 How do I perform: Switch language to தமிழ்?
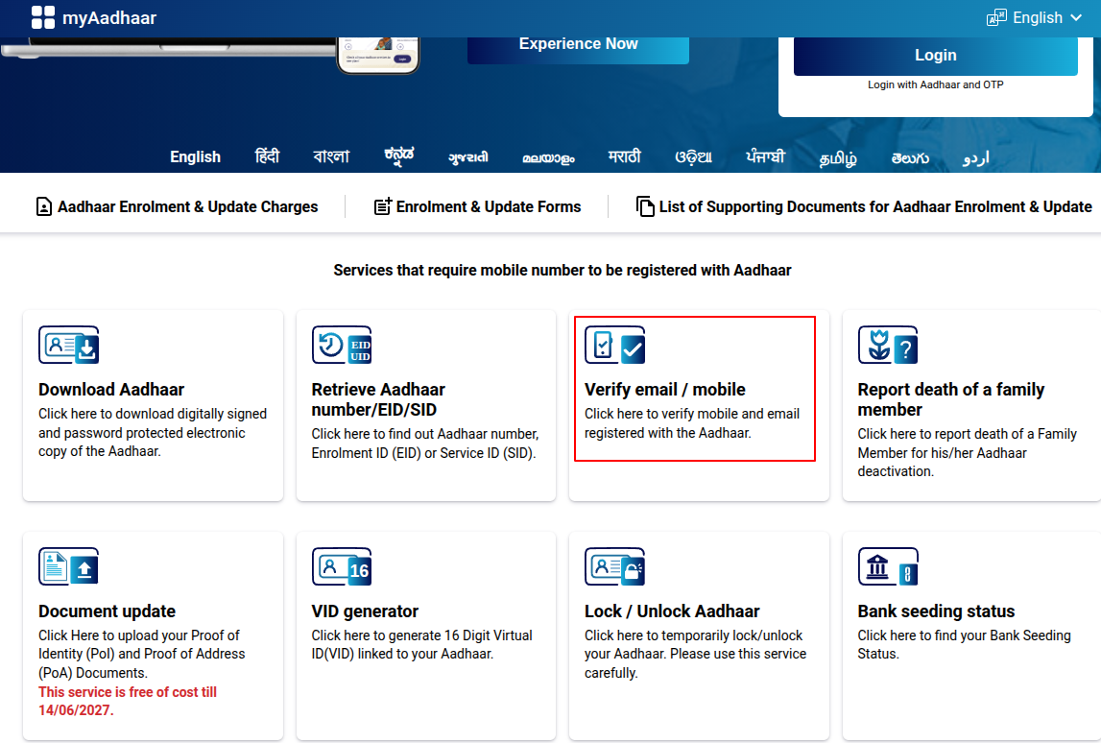[x=838, y=158]
